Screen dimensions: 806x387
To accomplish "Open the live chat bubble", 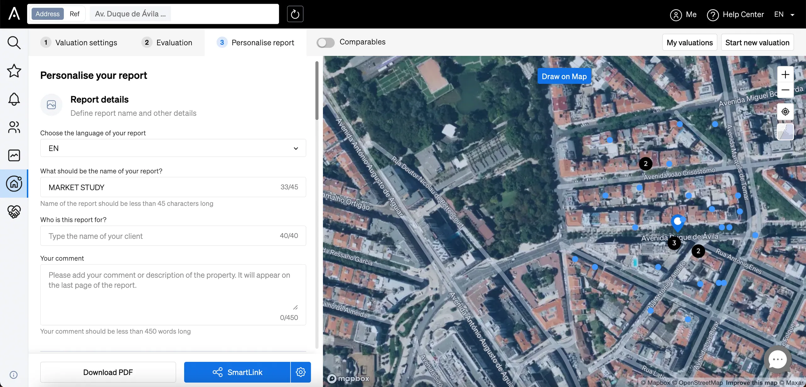I will 777,359.
